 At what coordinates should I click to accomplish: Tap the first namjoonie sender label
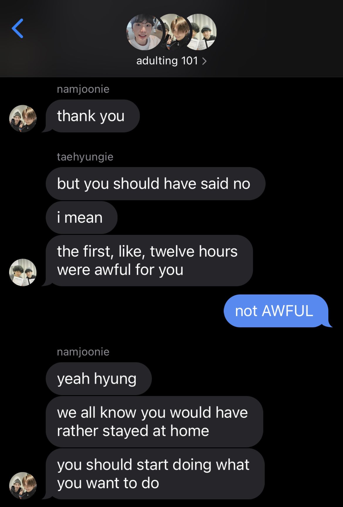point(83,89)
